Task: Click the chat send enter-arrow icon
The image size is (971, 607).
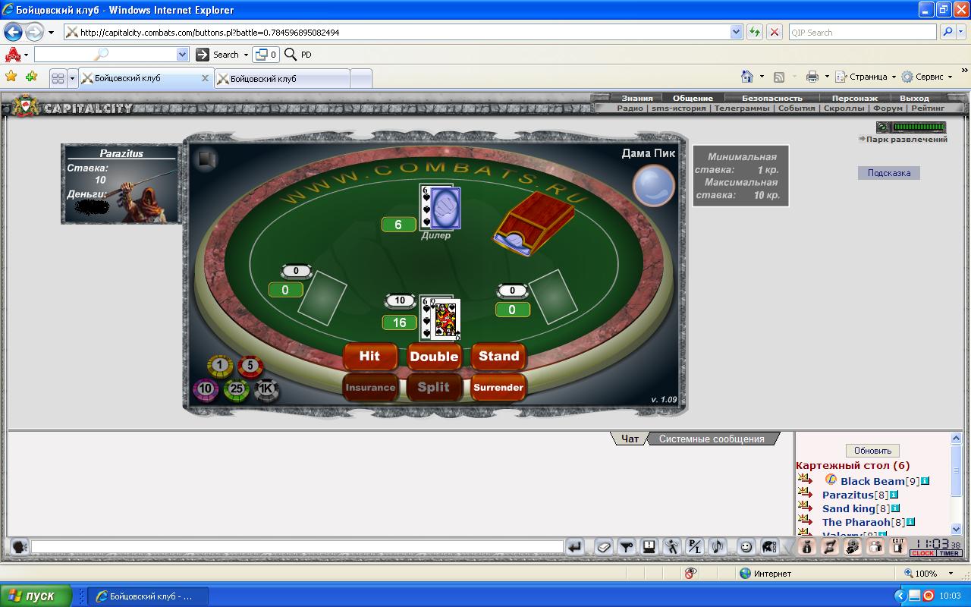Action: (x=575, y=546)
